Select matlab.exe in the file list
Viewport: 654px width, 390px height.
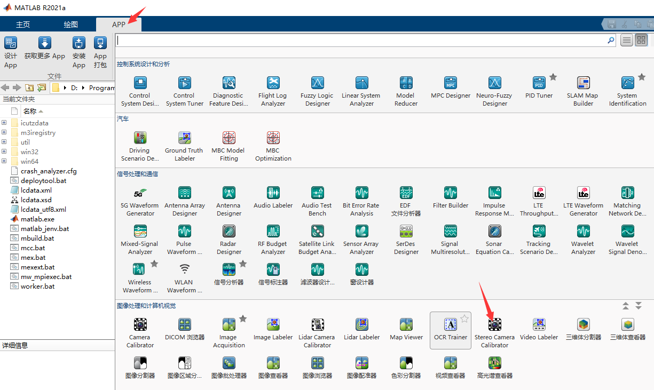(x=37, y=219)
